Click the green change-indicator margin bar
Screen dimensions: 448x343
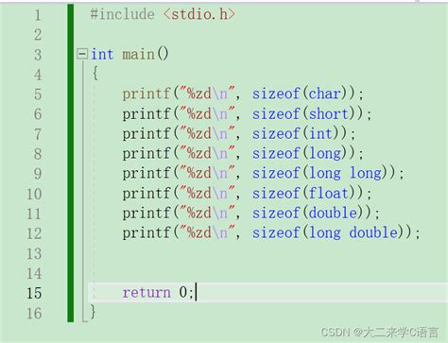71,163
